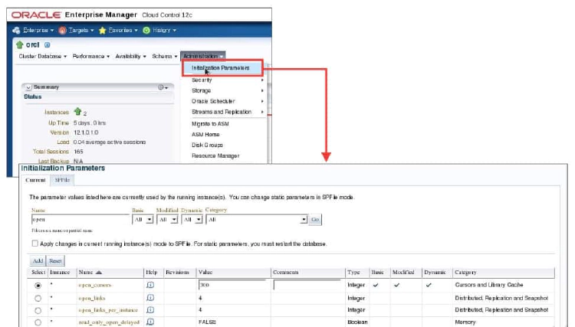Choose Resource Manager menu item
Viewport: 575px width, 327px height.
215,155
